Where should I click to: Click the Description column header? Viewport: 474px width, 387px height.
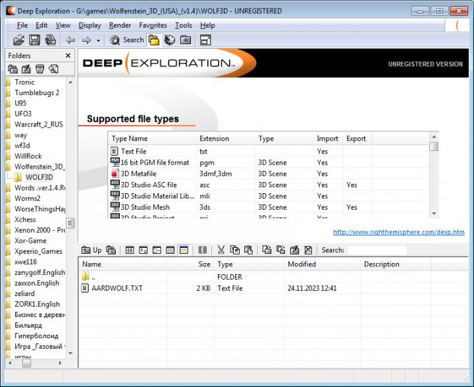click(396, 264)
